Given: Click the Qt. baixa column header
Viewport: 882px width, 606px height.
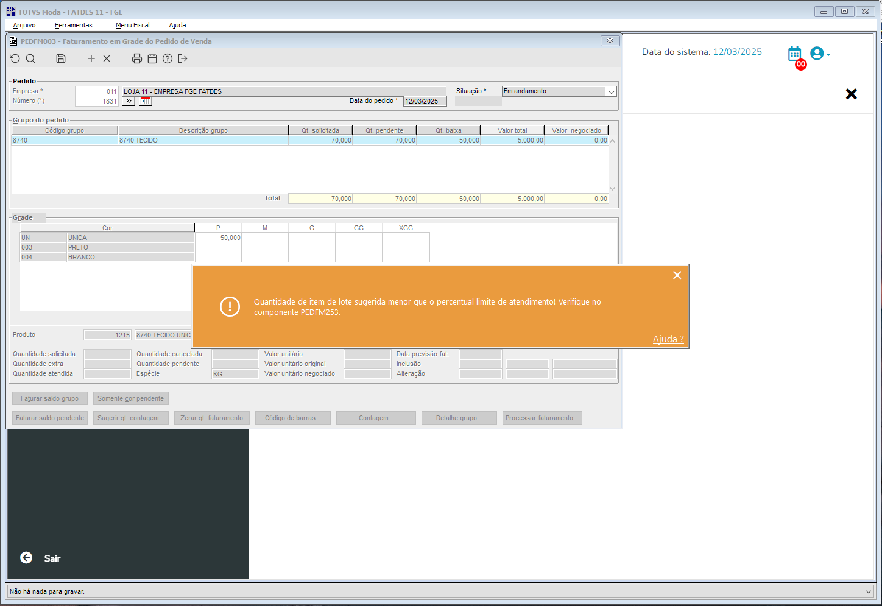Looking at the screenshot, I should 448,130.
